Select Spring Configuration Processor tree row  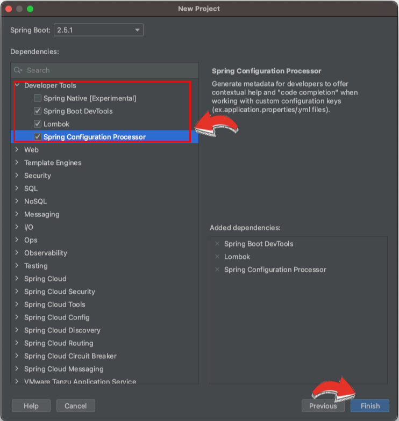pyautogui.click(x=104, y=137)
